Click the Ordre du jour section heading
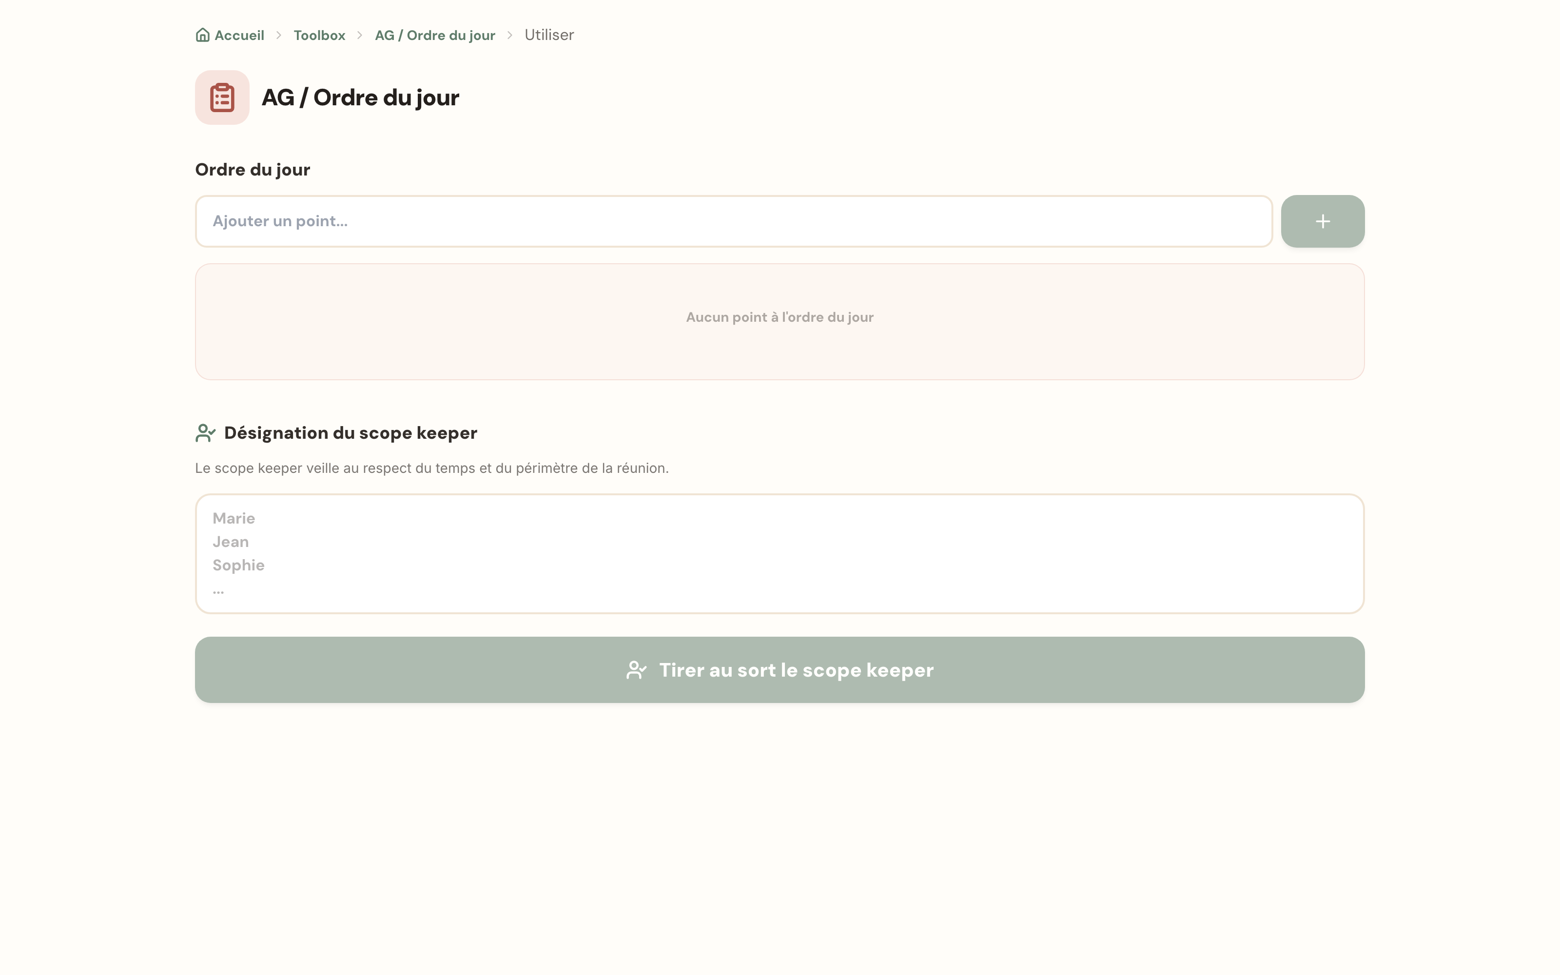Screen dimensions: 1560x975 coord(253,170)
